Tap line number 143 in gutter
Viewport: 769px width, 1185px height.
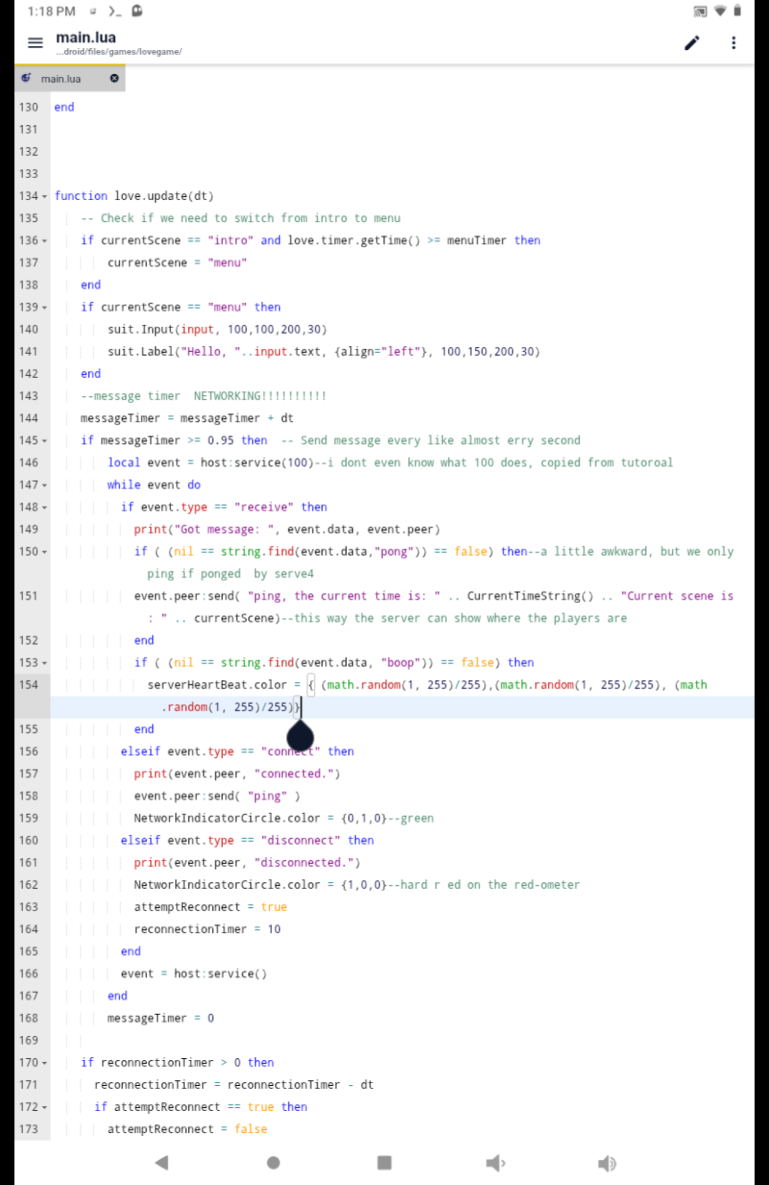click(28, 395)
